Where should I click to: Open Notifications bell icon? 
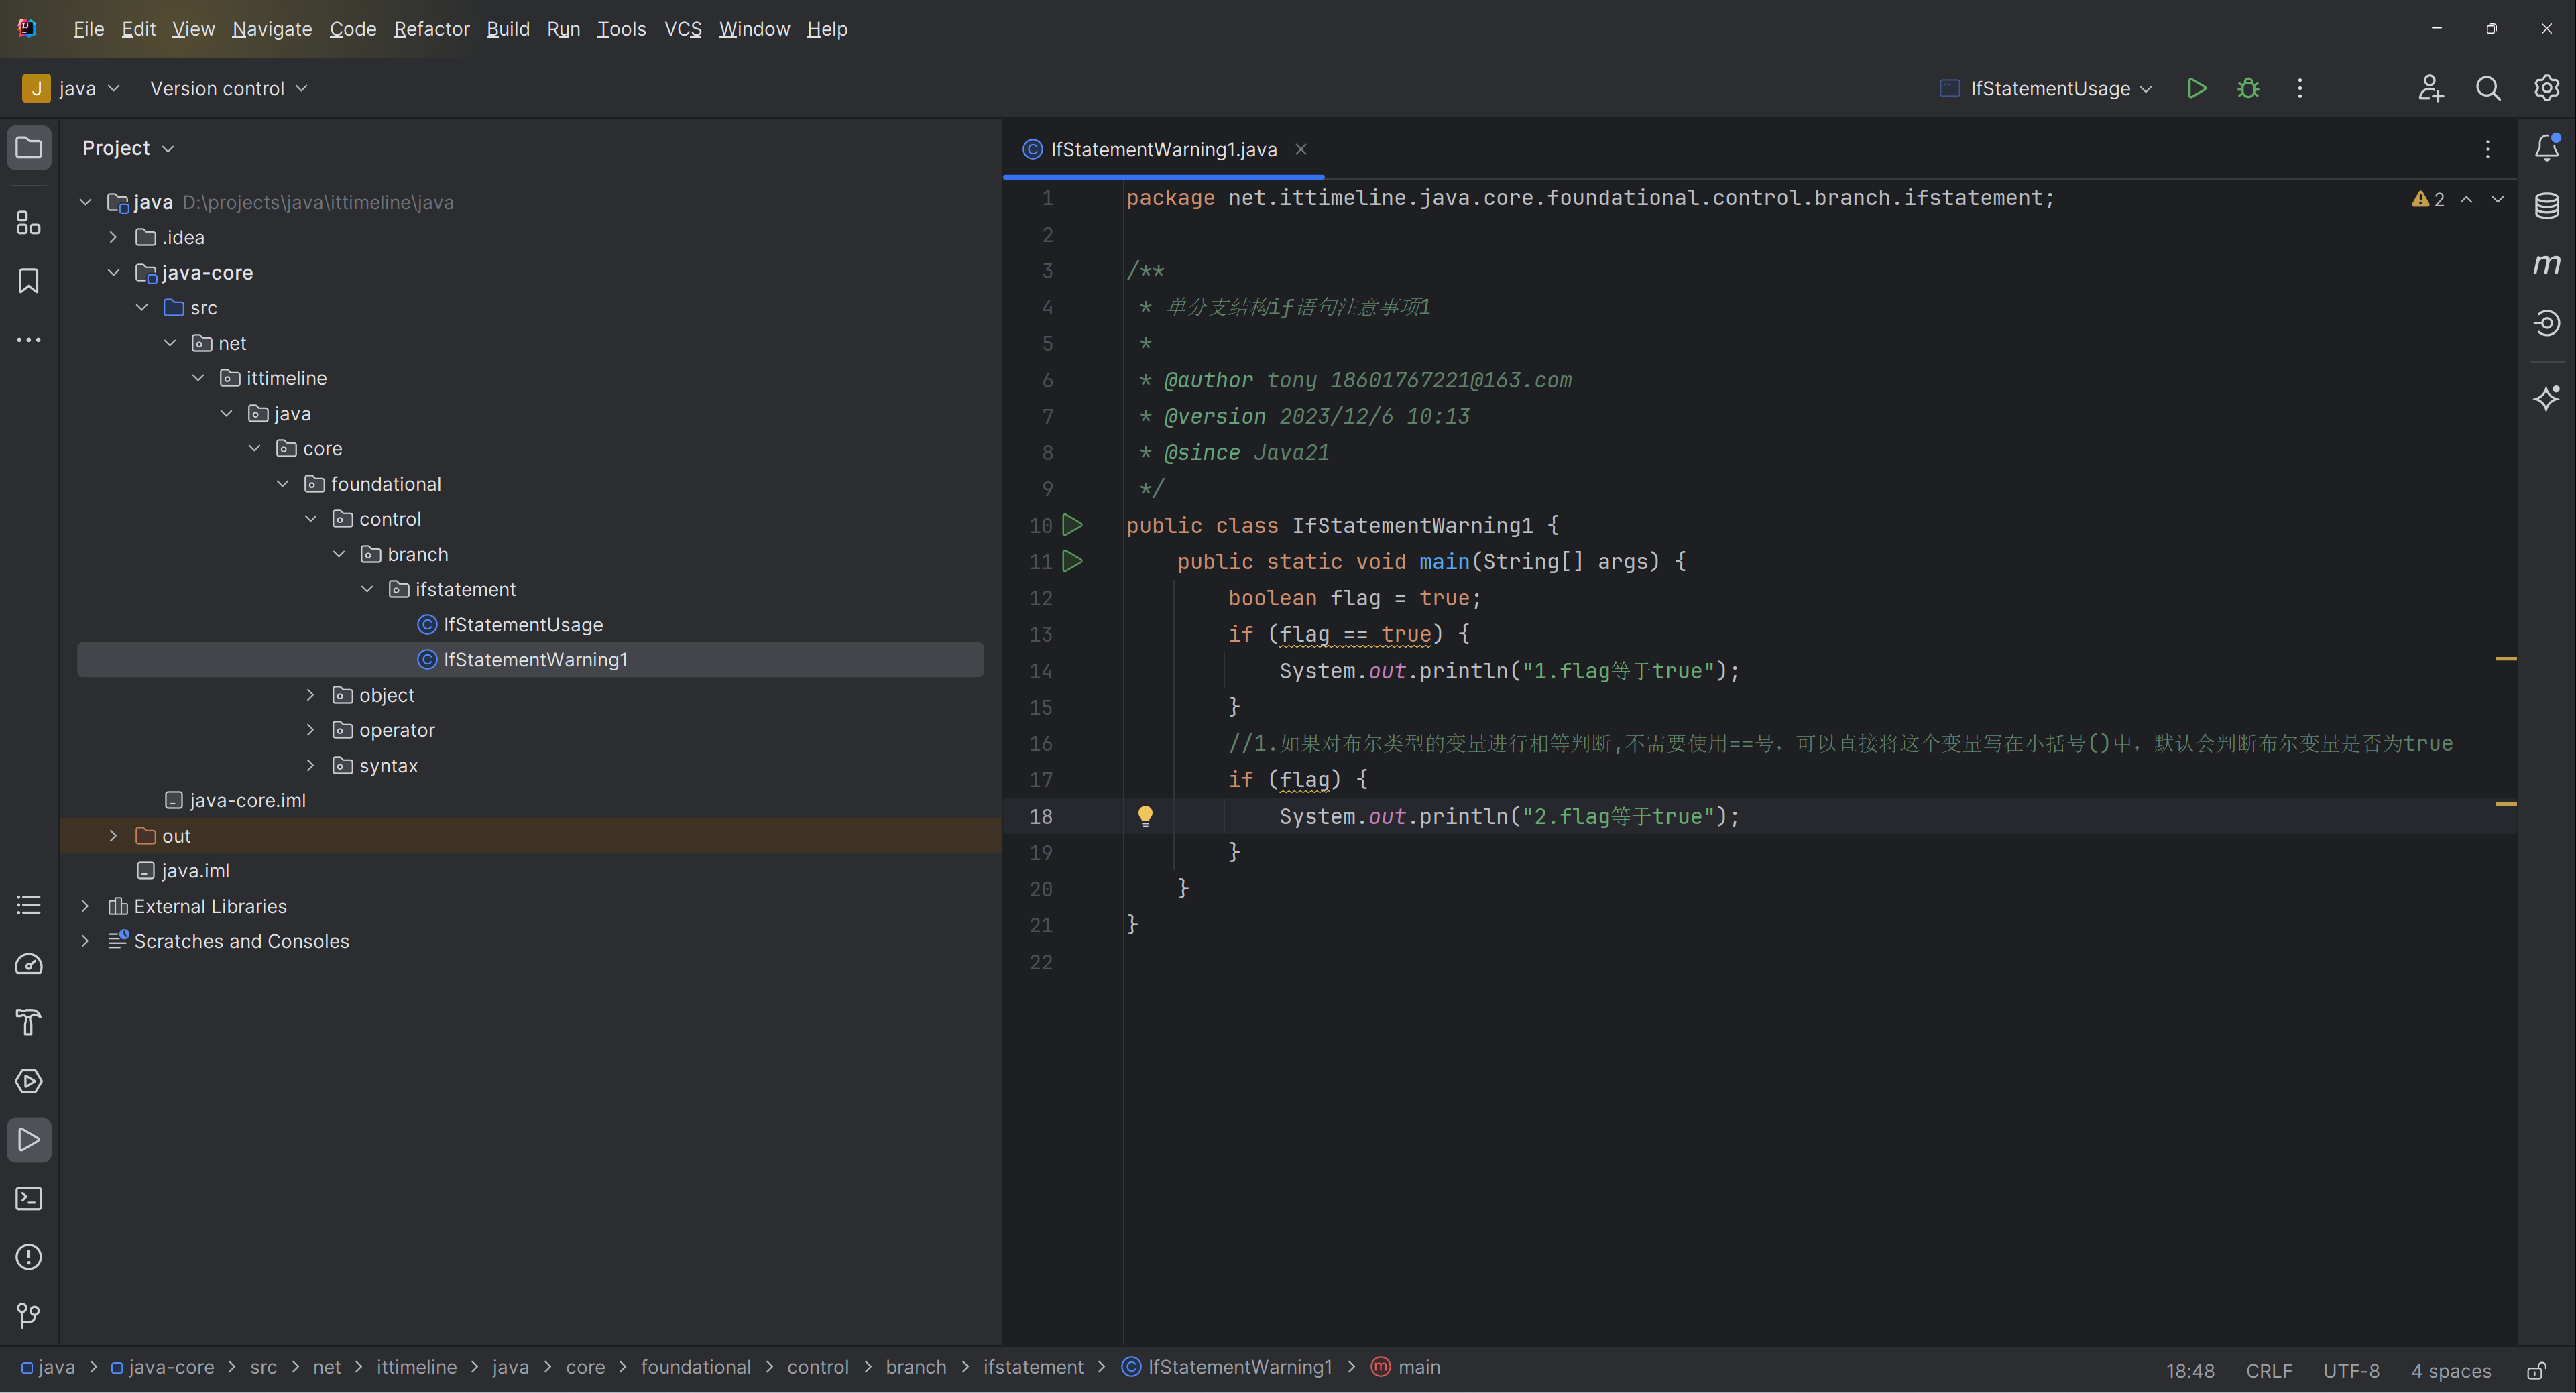tap(2546, 148)
